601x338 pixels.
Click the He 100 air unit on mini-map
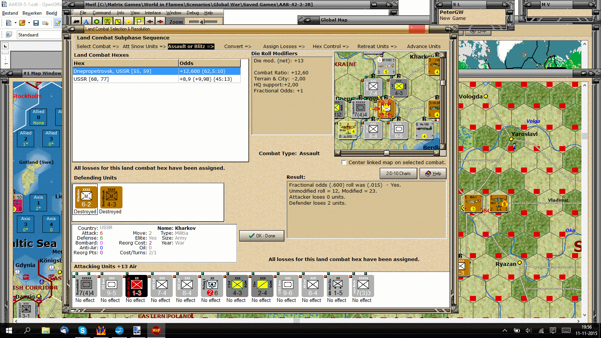[424, 130]
